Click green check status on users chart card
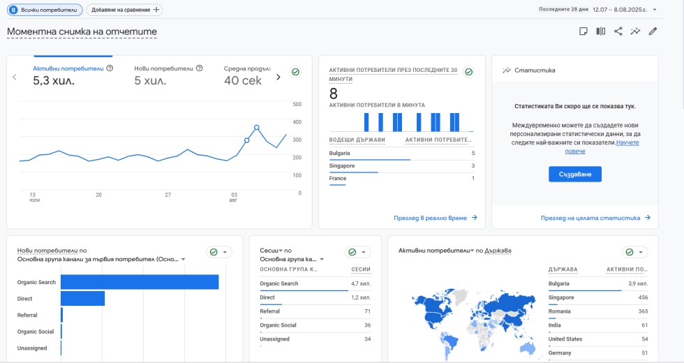The height and width of the screenshot is (363, 684). (295, 72)
